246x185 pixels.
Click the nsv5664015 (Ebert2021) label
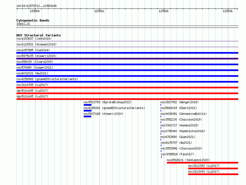tap(179, 108)
